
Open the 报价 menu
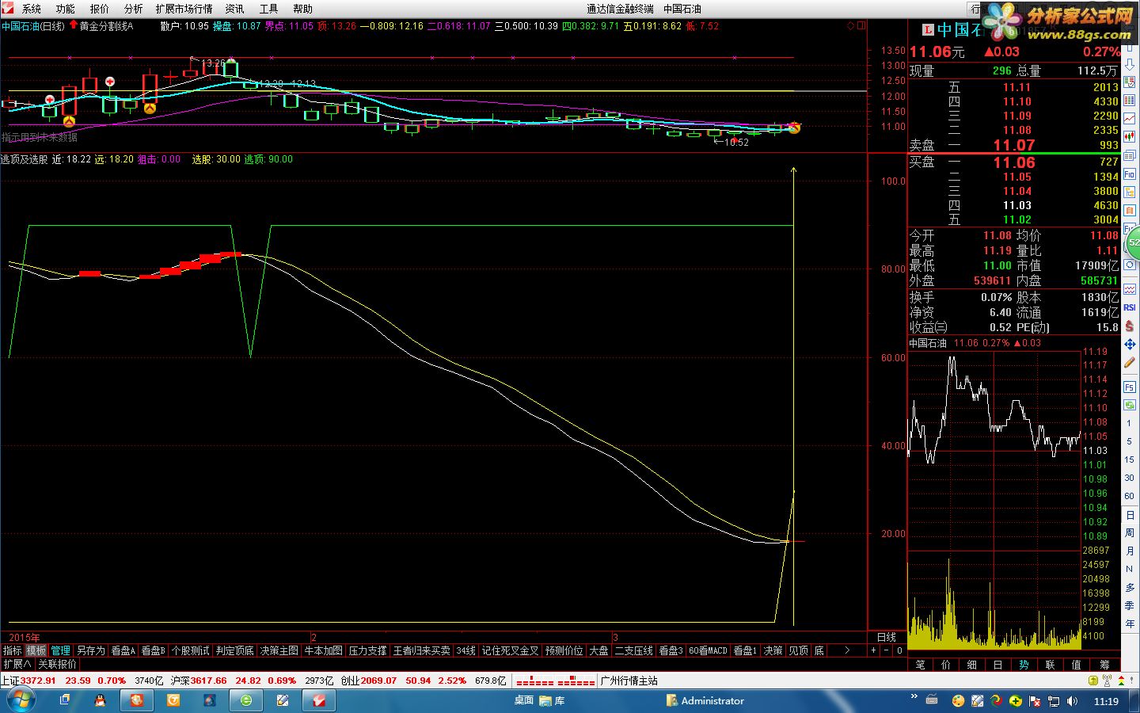(x=100, y=9)
